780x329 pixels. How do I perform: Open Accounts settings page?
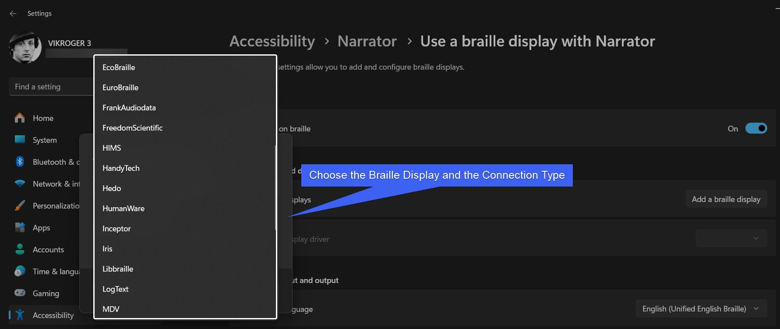click(48, 249)
